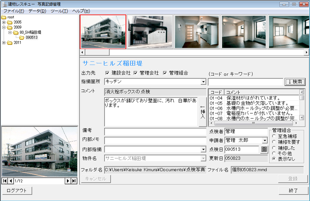Select the root folder icon

click(x=3, y=17)
